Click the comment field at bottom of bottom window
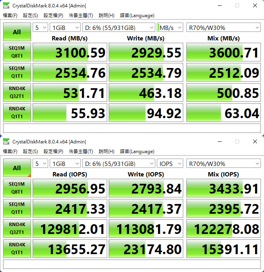This screenshot has width=264, height=272. [132, 264]
